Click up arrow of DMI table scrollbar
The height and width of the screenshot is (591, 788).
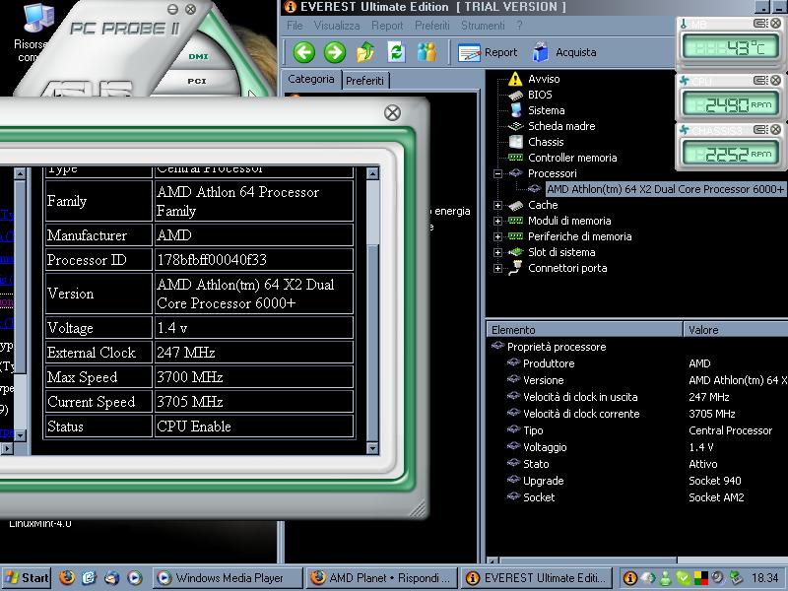coord(372,174)
